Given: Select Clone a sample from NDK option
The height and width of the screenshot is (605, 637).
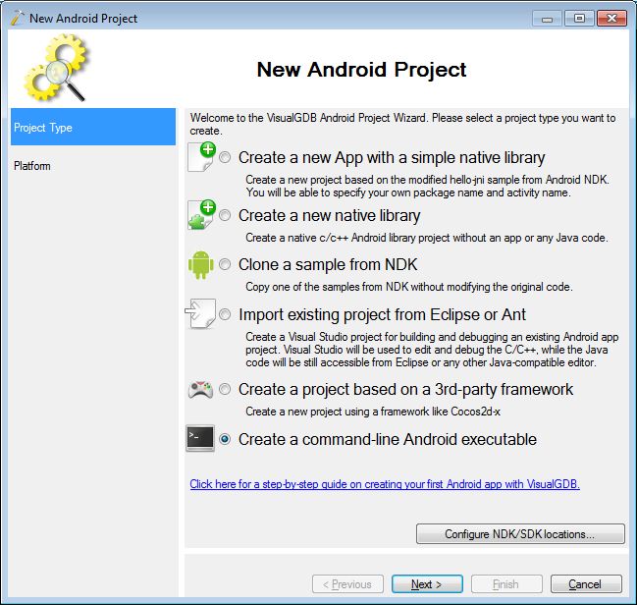Looking at the screenshot, I should (x=225, y=264).
